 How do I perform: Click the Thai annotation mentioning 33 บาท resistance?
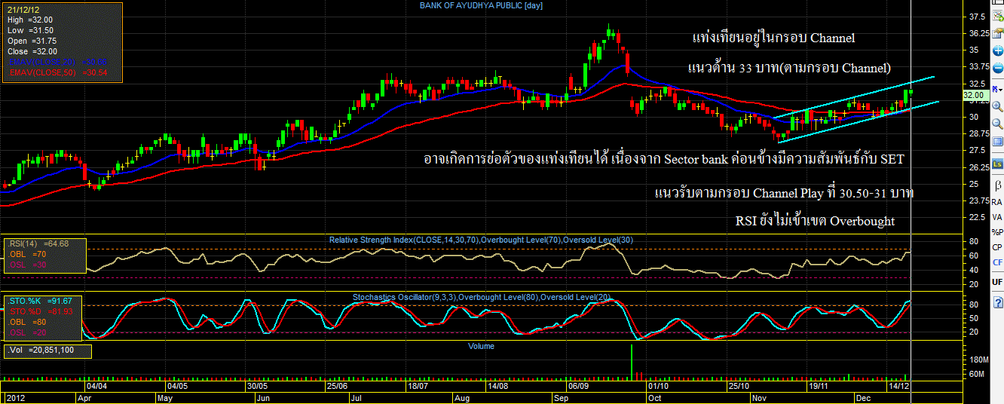pyautogui.click(x=789, y=68)
